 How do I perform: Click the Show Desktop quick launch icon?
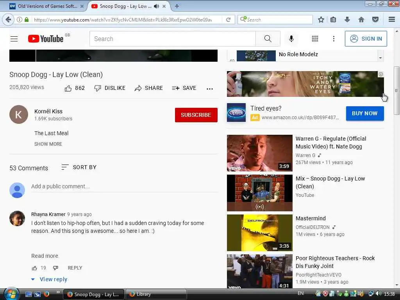28,294
